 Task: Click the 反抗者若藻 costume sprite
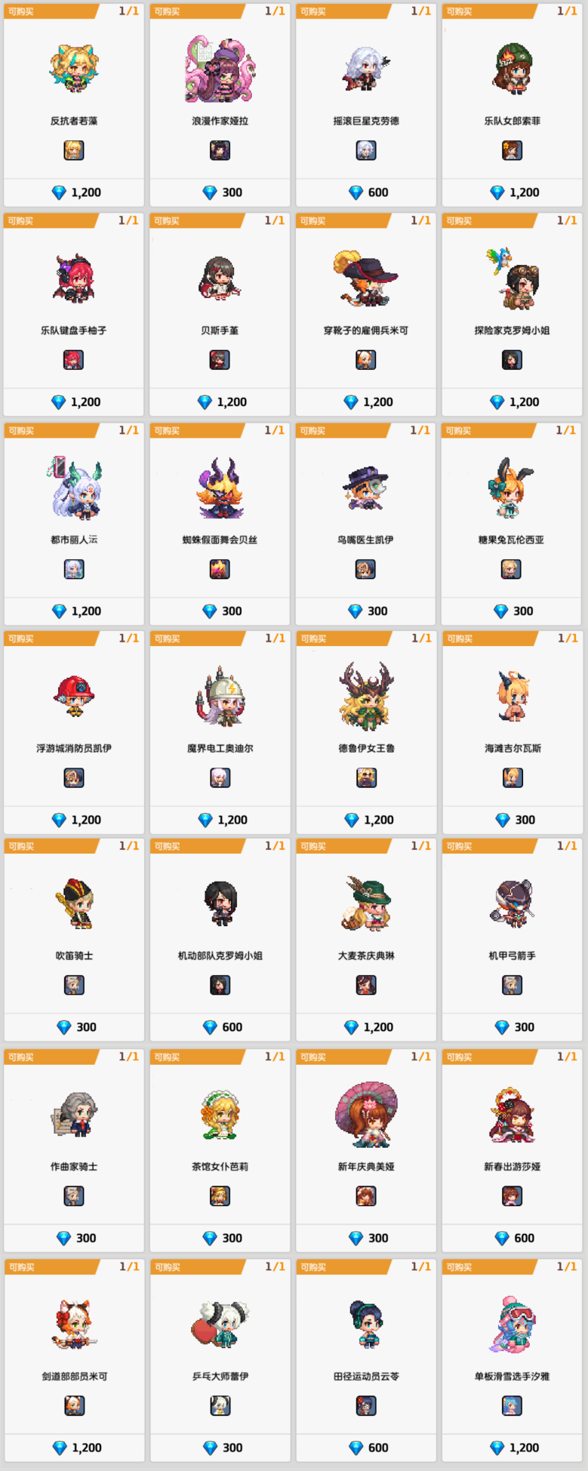[x=74, y=68]
